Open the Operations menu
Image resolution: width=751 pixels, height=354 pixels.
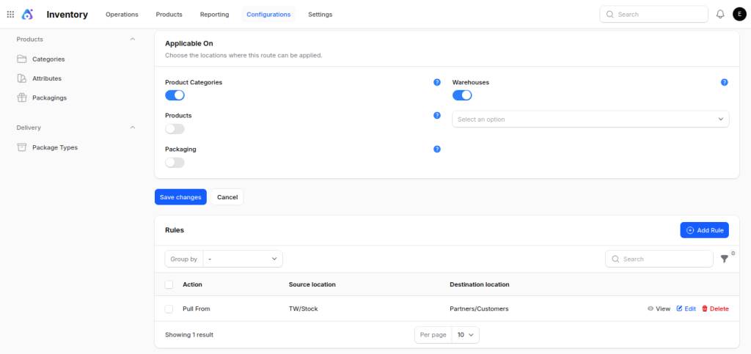122,15
